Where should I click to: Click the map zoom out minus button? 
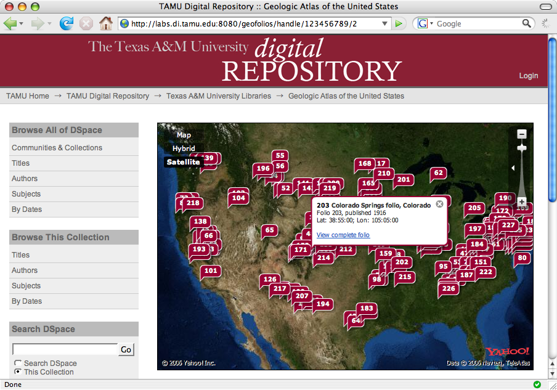(x=521, y=134)
